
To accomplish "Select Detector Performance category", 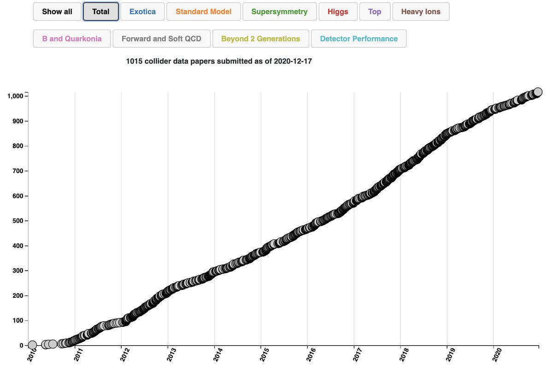I will [359, 39].
